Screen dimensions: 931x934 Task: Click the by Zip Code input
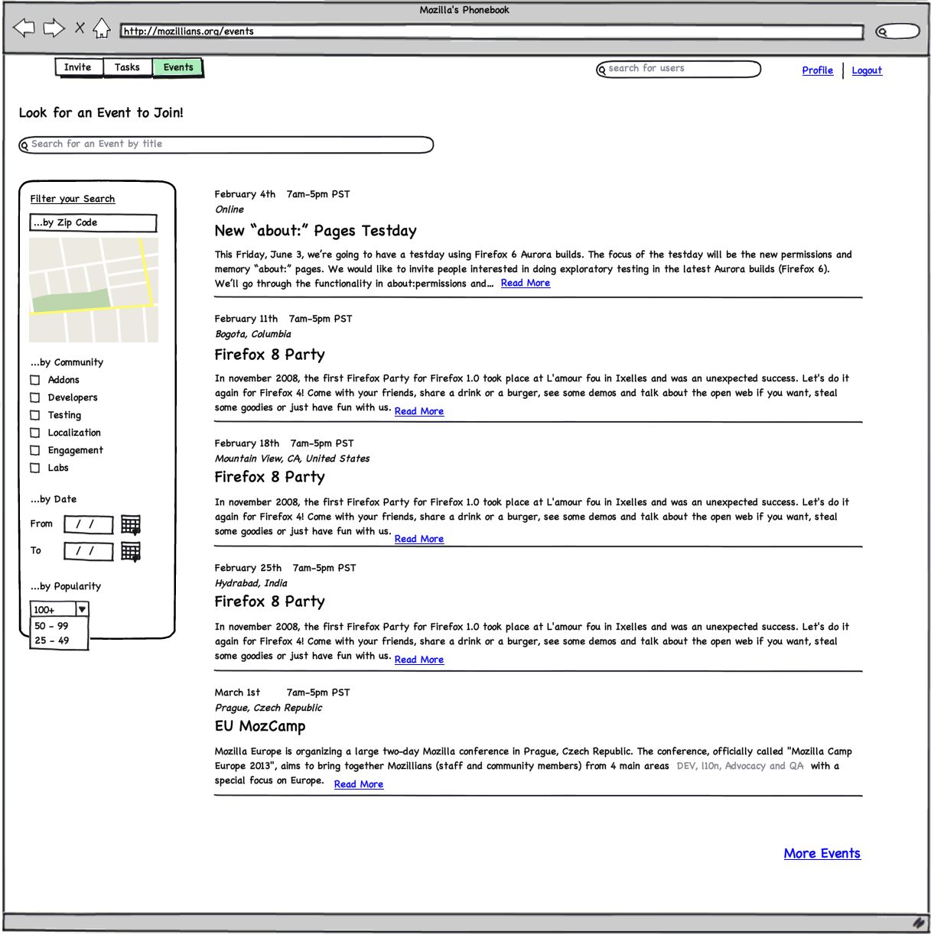click(93, 223)
